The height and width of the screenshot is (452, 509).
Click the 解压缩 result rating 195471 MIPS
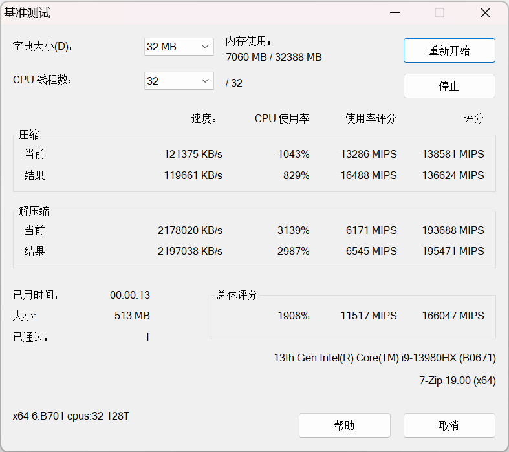click(453, 251)
